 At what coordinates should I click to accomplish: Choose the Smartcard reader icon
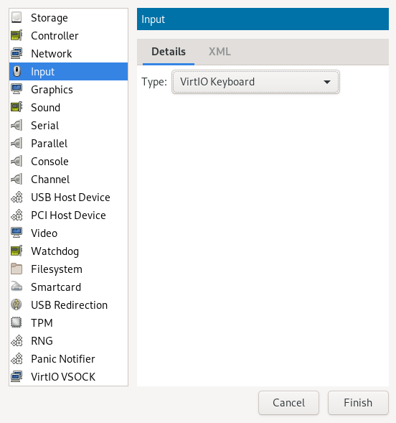coord(16,287)
